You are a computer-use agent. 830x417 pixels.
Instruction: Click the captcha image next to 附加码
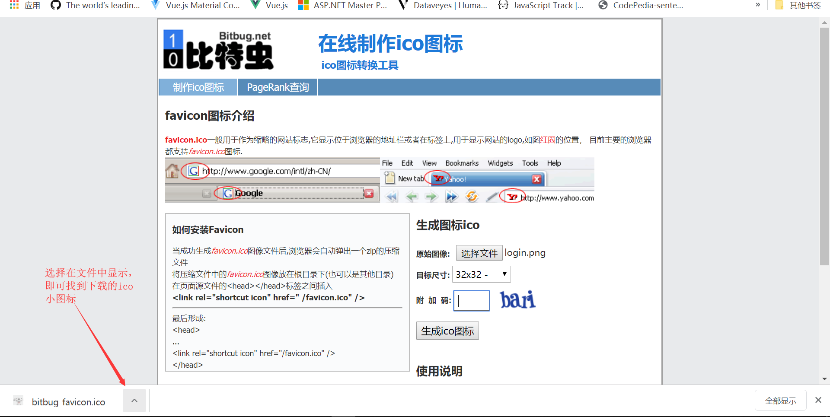click(x=517, y=299)
